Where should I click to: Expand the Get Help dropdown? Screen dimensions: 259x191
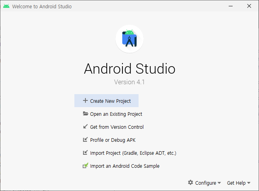pos(239,183)
